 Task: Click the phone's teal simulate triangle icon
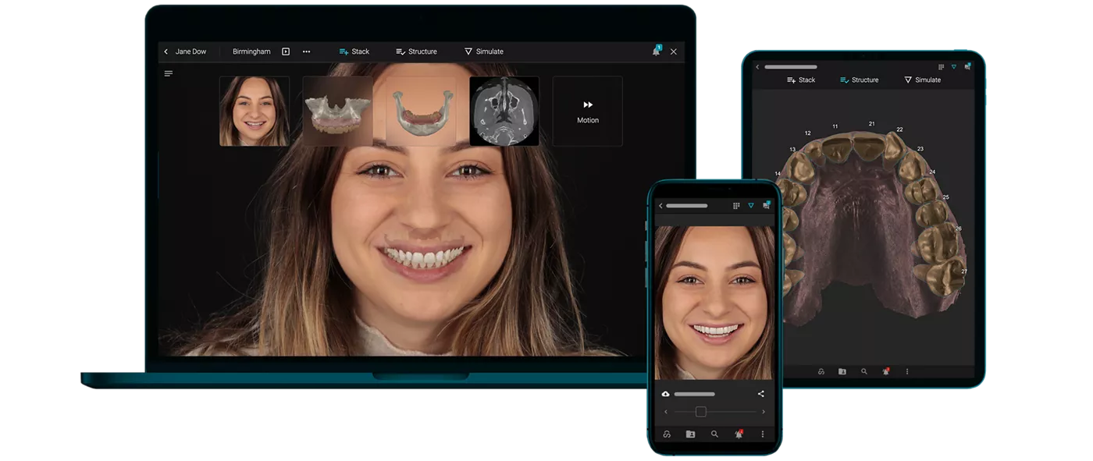[751, 206]
